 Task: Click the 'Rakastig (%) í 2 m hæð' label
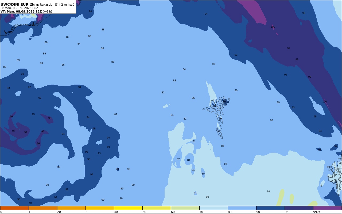[x=57, y=5]
